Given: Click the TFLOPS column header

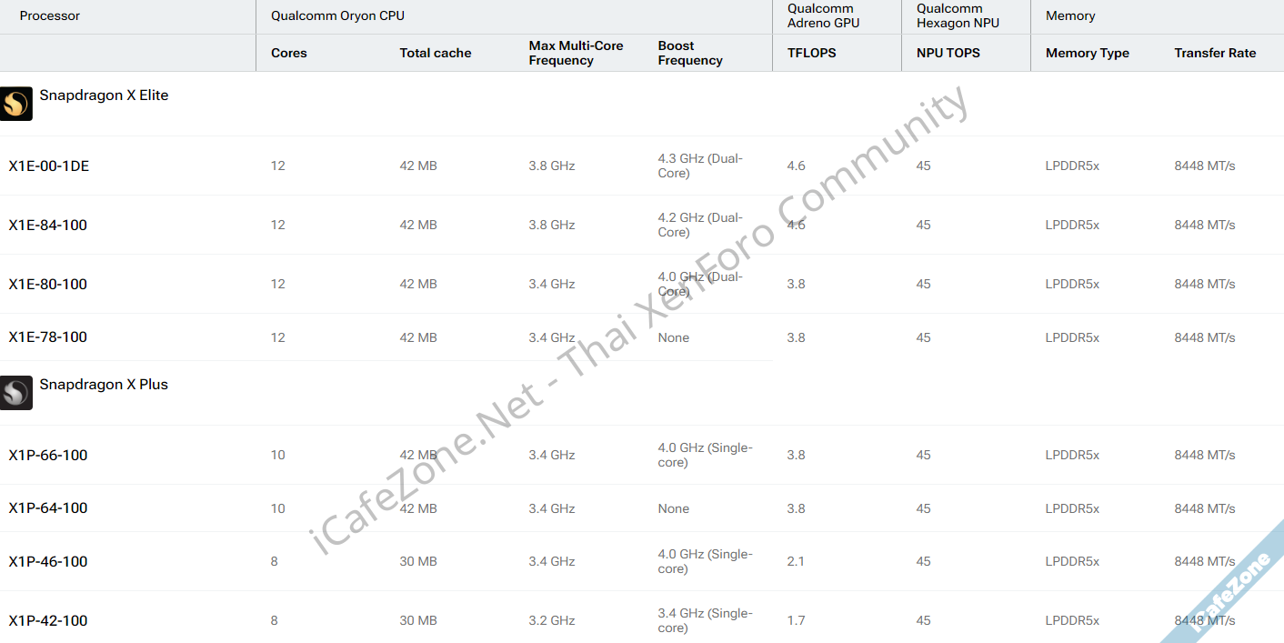Looking at the screenshot, I should (x=811, y=53).
